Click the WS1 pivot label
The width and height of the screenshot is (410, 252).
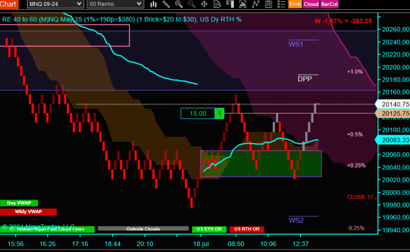pyautogui.click(x=296, y=44)
